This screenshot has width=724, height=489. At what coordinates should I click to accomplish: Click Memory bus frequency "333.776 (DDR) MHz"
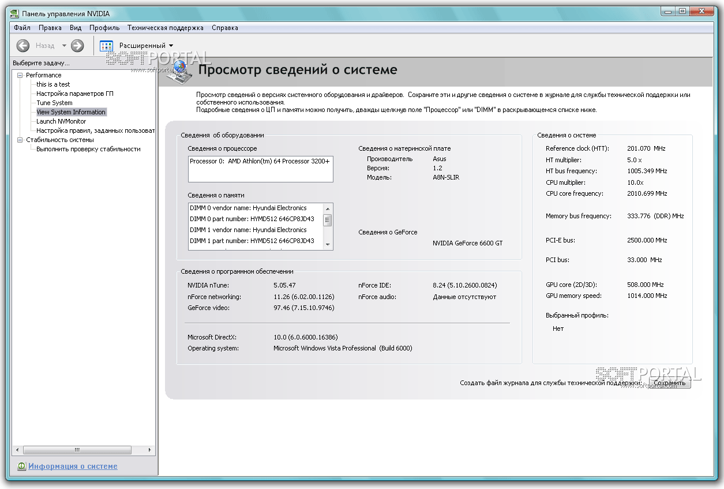[x=655, y=216]
